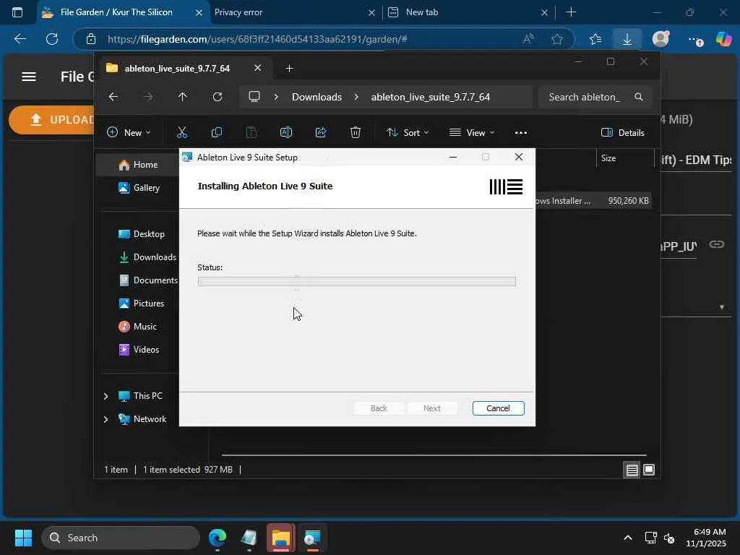Click the orange UPLOAD button
The image size is (740, 555).
tap(52, 120)
